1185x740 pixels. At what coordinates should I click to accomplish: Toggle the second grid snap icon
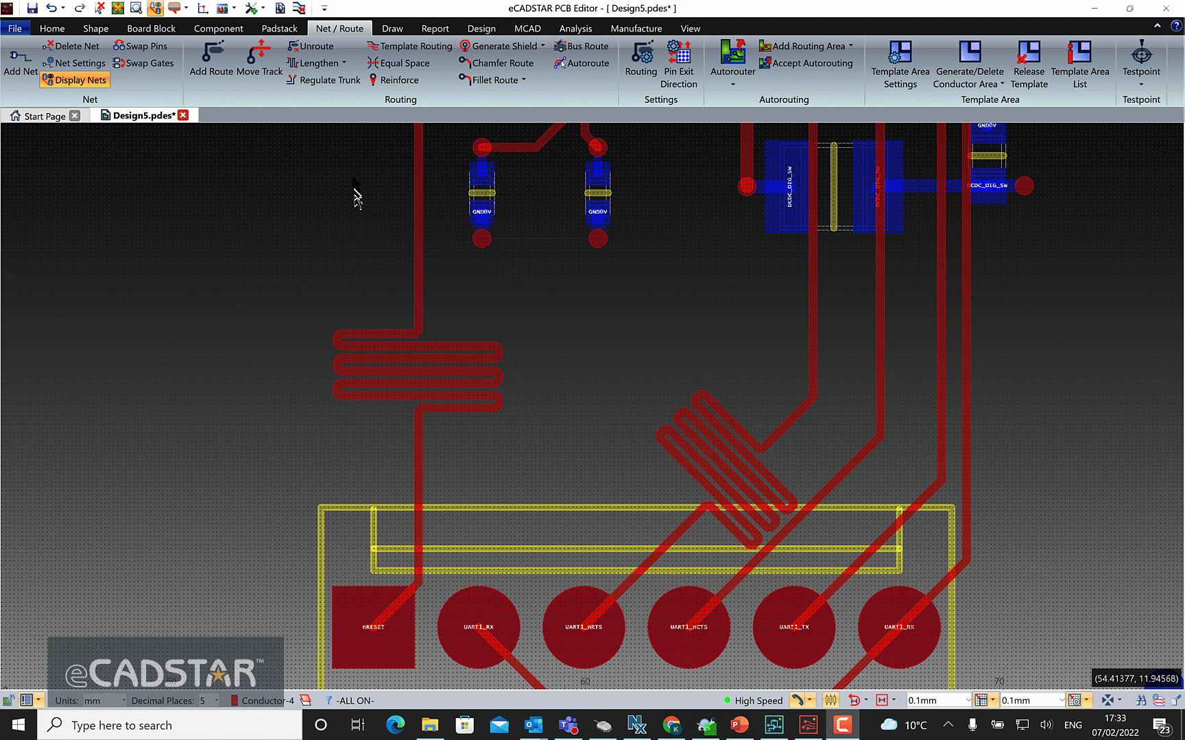(x=1075, y=700)
